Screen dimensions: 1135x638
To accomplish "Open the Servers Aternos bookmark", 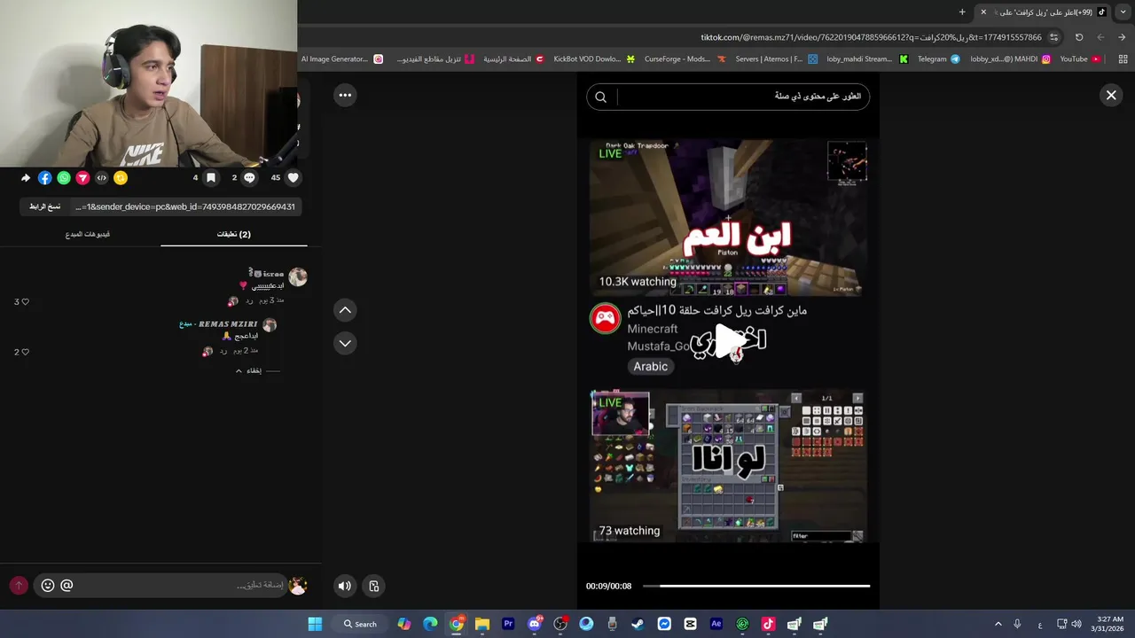I will [776, 59].
